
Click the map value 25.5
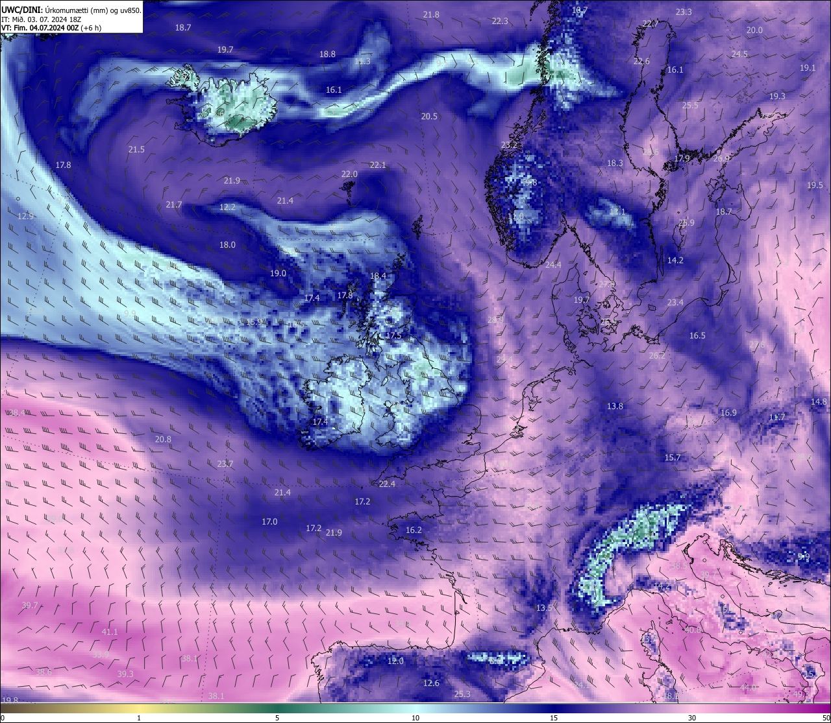tap(690, 105)
